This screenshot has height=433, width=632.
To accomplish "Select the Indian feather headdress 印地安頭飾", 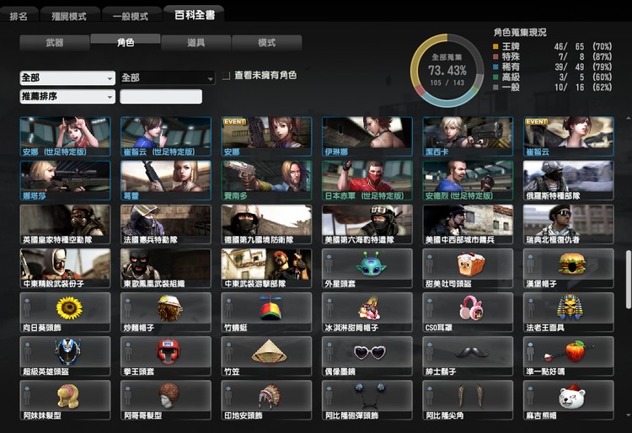I will tap(266, 400).
